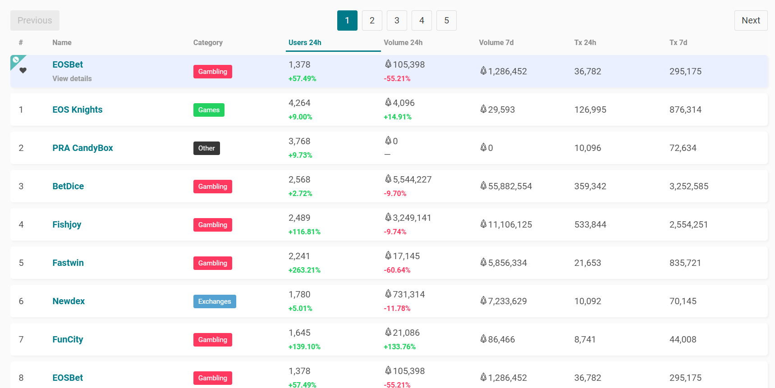
Task: Click BetDice 24h volume 5,544,227
Action: tap(408, 179)
